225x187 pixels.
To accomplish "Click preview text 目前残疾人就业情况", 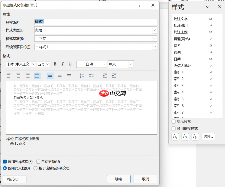I will click(28, 98).
